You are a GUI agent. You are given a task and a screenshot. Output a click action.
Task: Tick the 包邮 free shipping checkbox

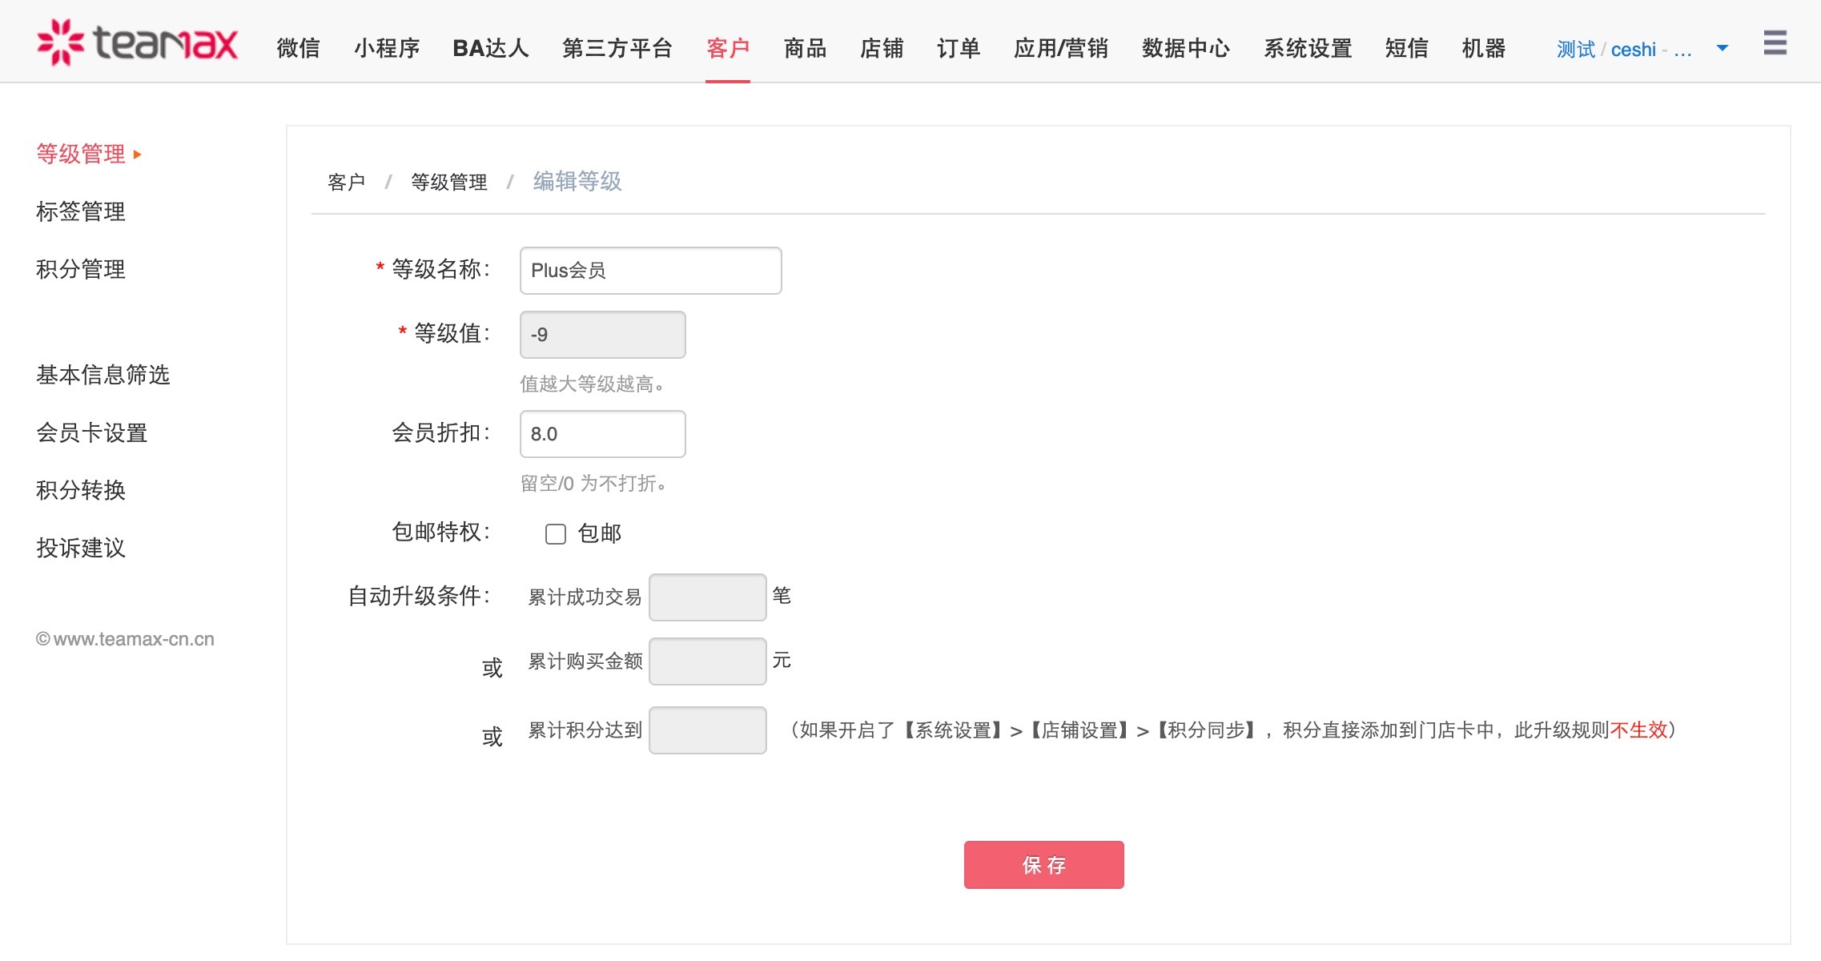pyautogui.click(x=555, y=534)
